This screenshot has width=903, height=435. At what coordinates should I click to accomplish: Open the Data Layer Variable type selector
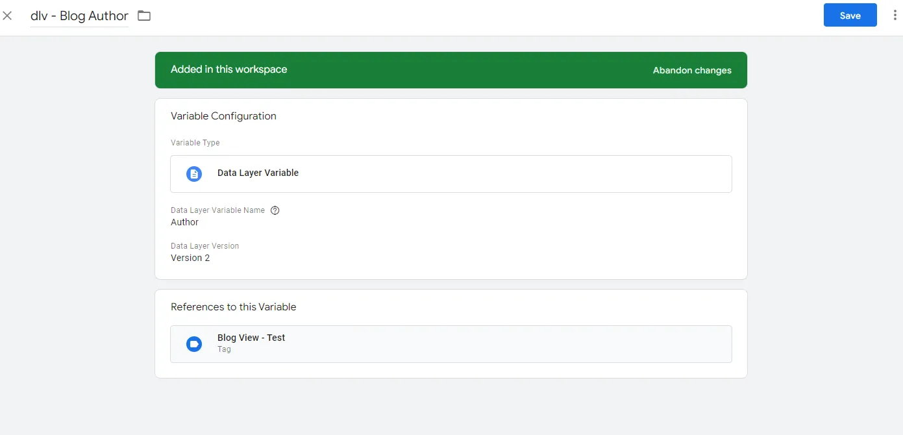(451, 174)
